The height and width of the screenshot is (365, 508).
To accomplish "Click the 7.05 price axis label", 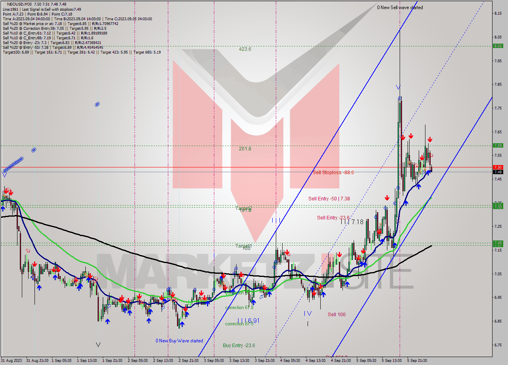I will coord(498,274).
